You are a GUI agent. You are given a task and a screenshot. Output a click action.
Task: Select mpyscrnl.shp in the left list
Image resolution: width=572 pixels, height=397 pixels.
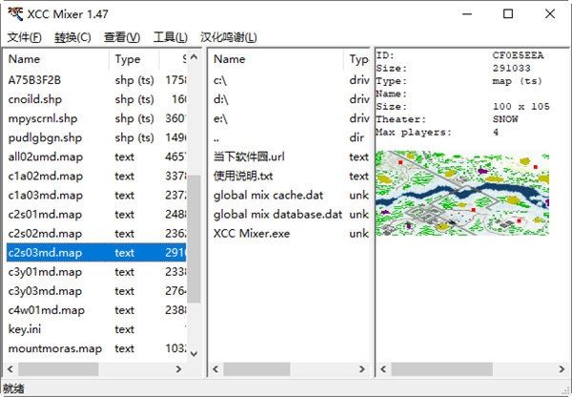(96, 118)
